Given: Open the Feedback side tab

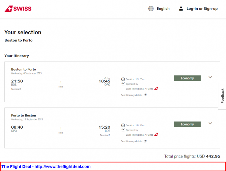Looking at the screenshot, I should pos(222,96).
